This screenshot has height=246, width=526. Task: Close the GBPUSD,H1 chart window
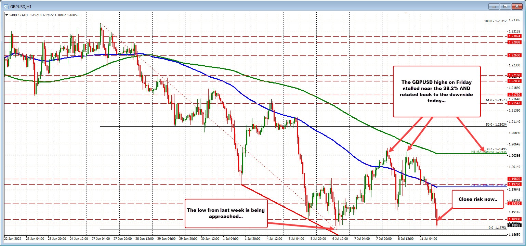(x=517, y=6)
